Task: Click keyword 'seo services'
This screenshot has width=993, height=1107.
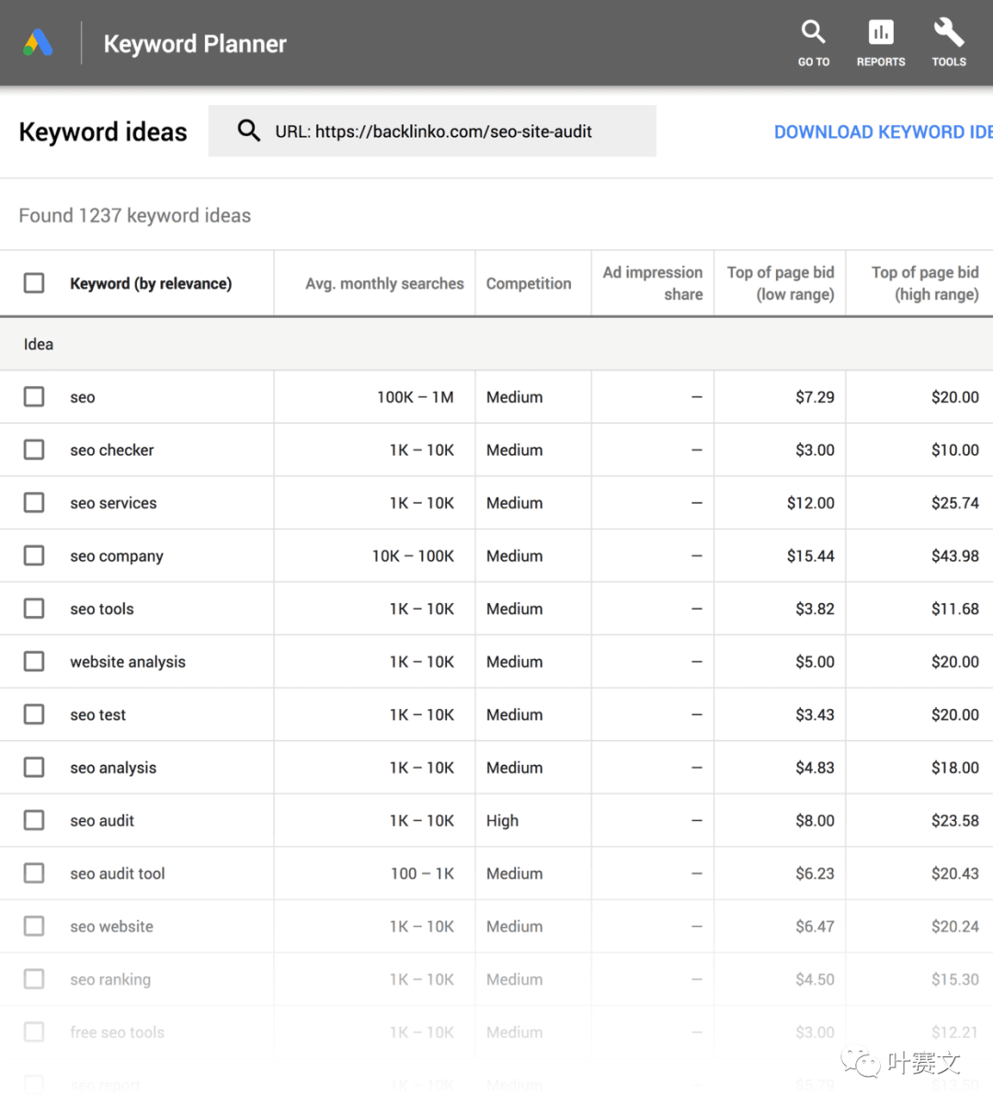Action: click(113, 503)
